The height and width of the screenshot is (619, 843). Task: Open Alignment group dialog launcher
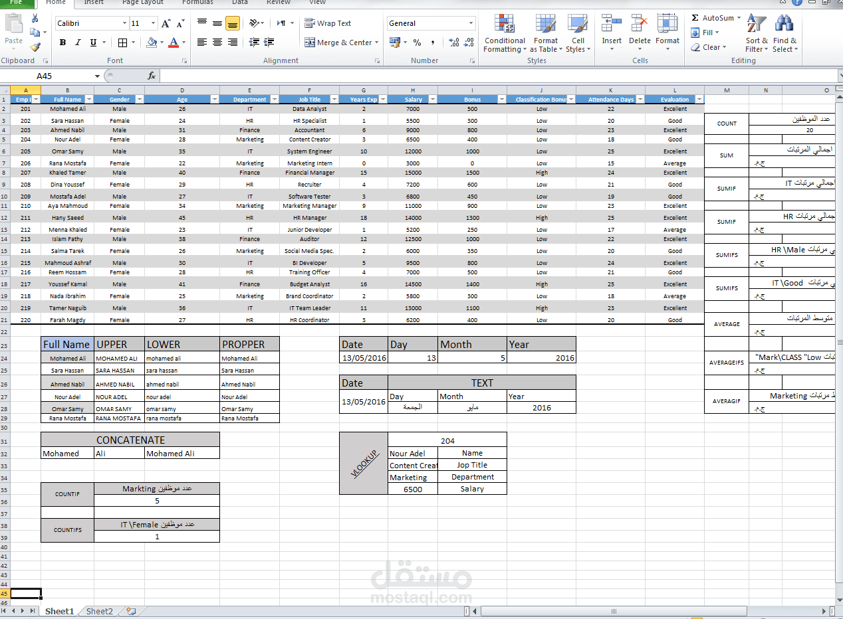click(x=378, y=60)
